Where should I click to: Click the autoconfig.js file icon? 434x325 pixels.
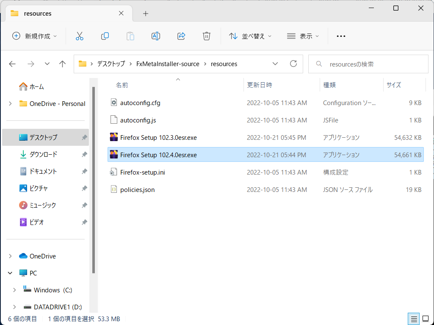[114, 120]
